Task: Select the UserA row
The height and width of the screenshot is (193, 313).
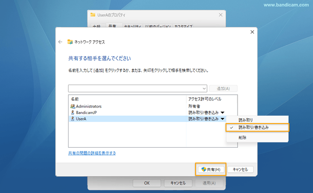Action: click(x=147, y=119)
